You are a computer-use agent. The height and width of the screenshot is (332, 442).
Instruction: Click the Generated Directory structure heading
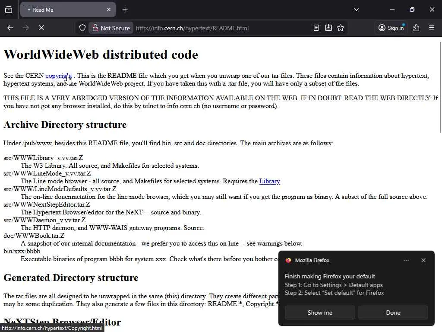click(71, 278)
